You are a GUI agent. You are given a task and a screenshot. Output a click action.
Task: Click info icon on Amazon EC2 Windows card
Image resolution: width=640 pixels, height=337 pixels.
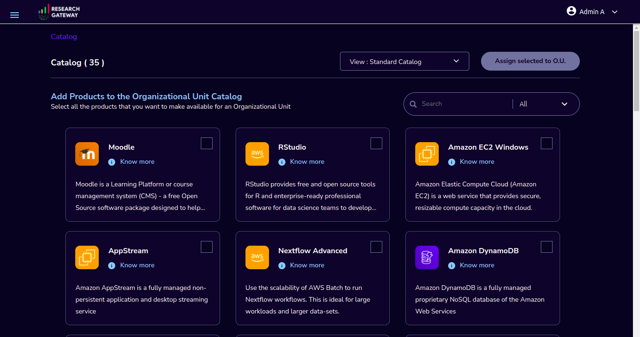451,162
